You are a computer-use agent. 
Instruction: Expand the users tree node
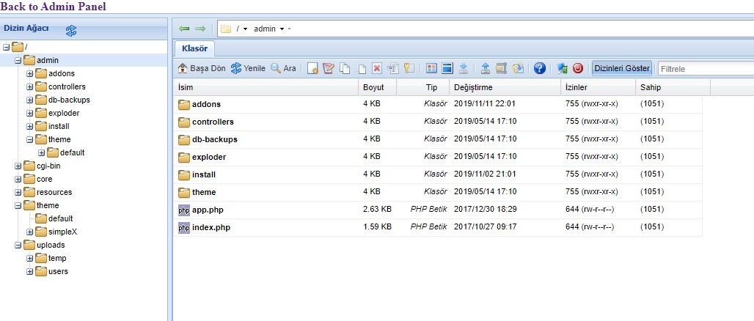[x=30, y=271]
